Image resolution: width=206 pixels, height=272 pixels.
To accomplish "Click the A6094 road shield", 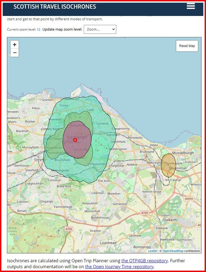I will pyautogui.click(x=189, y=199).
